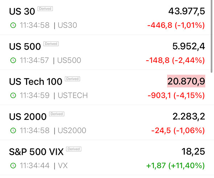Click the red -148,8 (-2,44%) change
The height and width of the screenshot is (178, 214).
click(x=175, y=60)
